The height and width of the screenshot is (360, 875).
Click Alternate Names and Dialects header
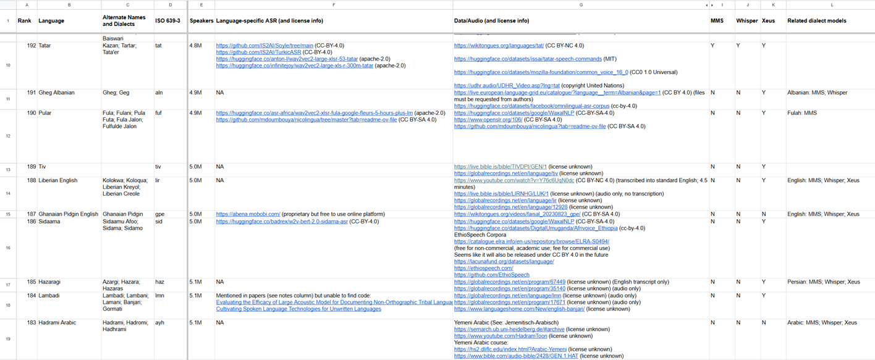tap(127, 21)
